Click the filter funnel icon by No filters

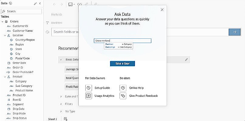[47, 23]
